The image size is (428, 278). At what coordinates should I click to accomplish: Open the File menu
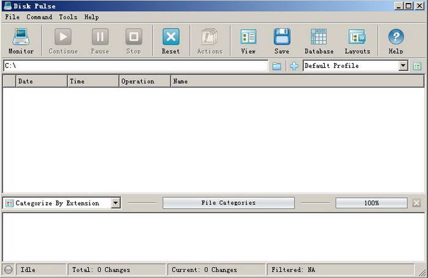(12, 17)
